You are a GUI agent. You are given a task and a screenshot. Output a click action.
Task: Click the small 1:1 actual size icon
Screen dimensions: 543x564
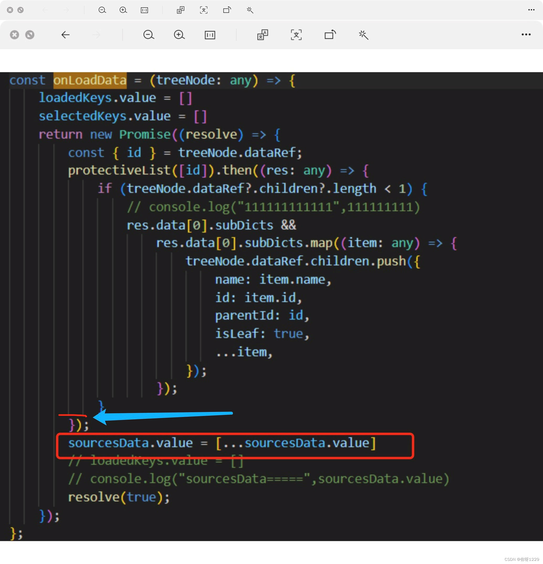pyautogui.click(x=144, y=10)
